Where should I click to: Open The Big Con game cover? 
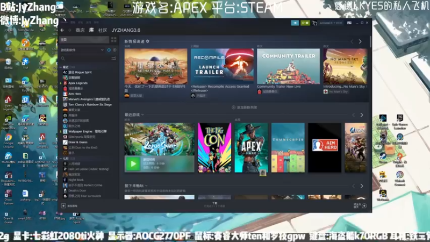coord(214,147)
